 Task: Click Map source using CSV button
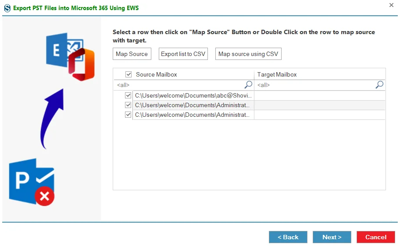248,54
